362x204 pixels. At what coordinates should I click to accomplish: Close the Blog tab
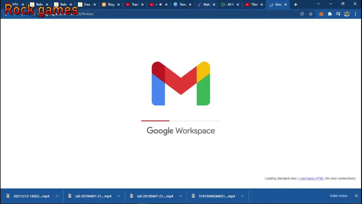(118, 5)
